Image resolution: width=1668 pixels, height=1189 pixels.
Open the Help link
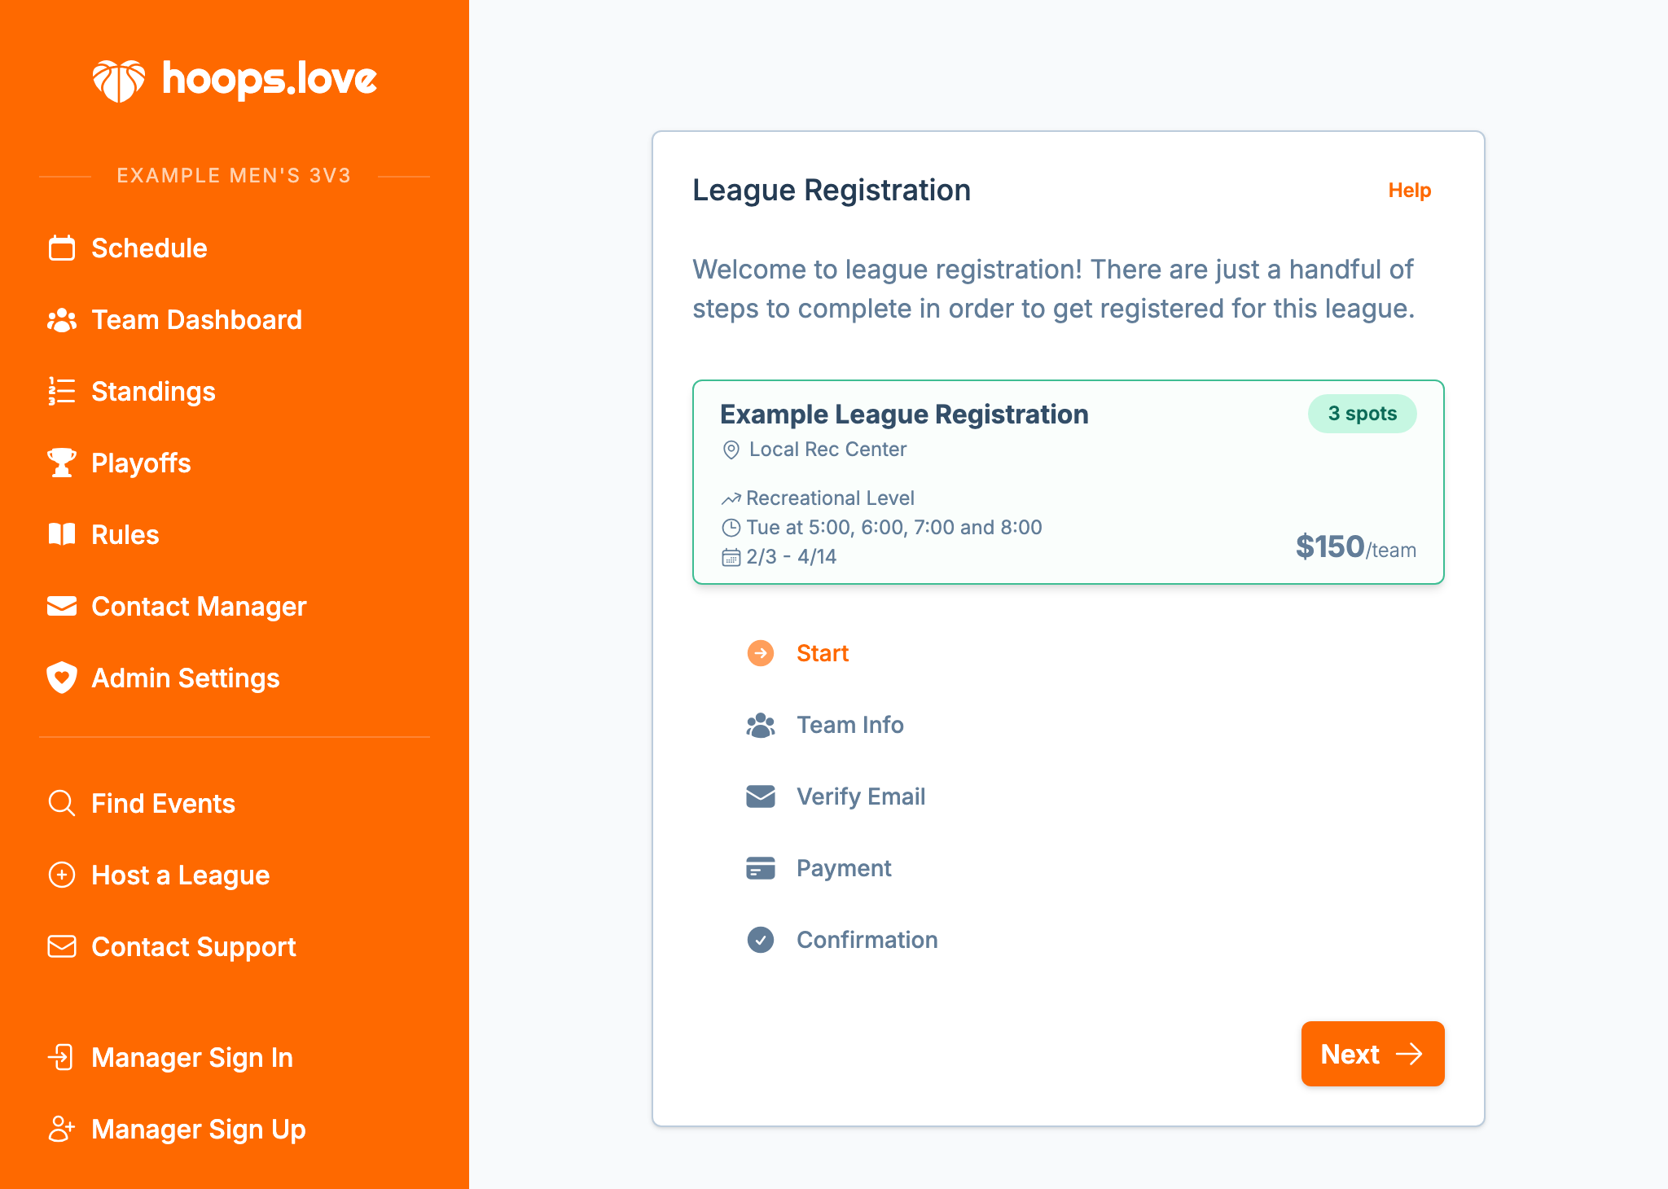(x=1409, y=190)
